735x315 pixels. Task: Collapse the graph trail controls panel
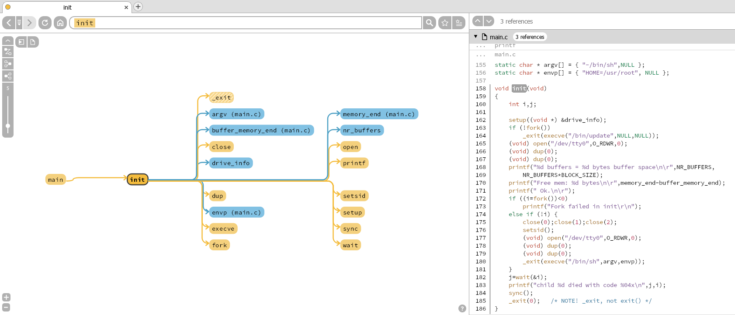(8, 40)
